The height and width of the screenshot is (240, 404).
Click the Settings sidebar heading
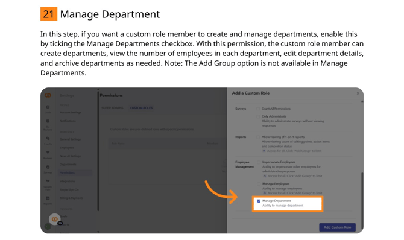click(x=67, y=96)
